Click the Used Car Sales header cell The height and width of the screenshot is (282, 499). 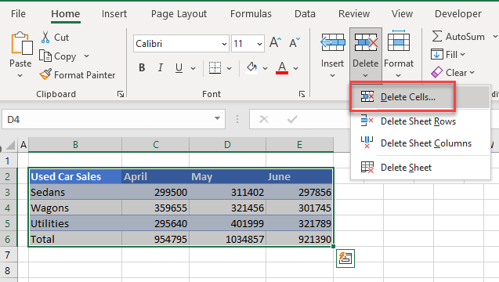point(75,177)
